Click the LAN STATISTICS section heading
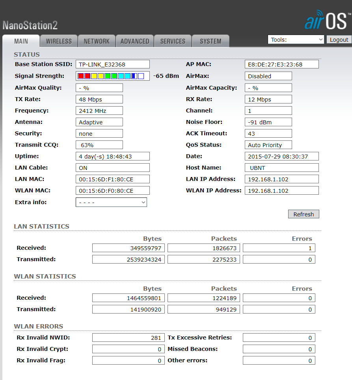352x380 pixels. (x=42, y=226)
